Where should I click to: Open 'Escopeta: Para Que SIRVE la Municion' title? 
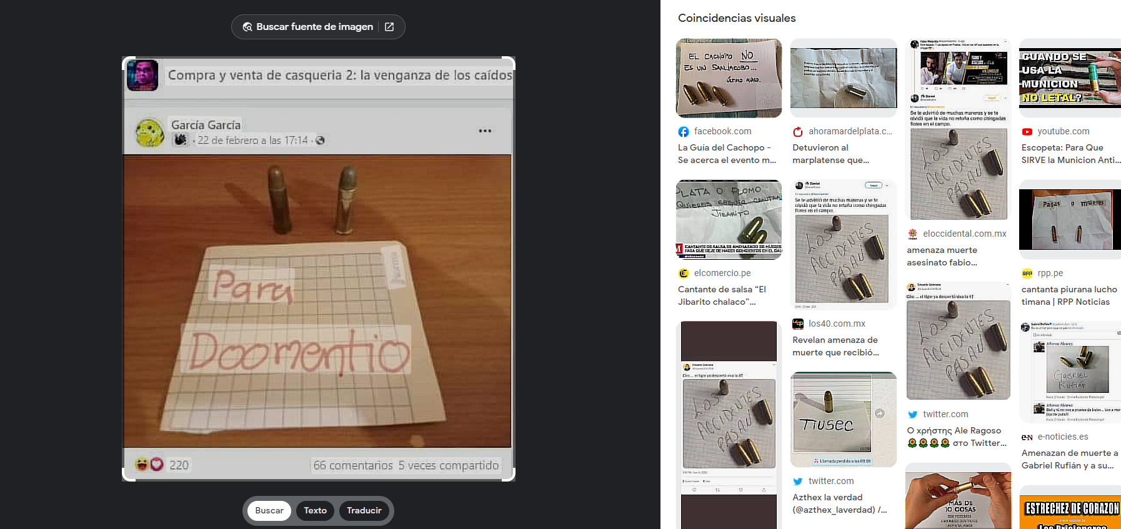point(1071,154)
